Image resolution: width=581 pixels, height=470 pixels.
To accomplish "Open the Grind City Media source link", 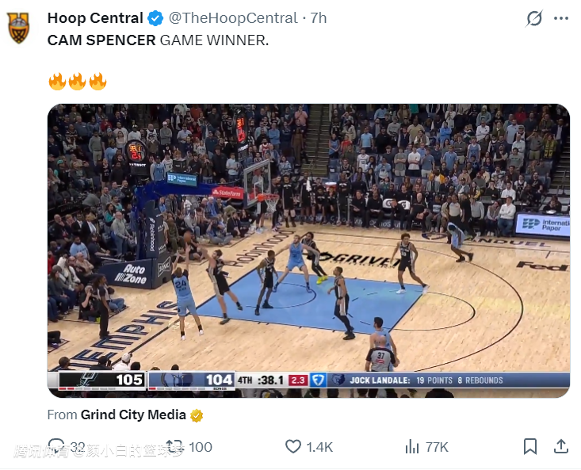I will 133,415.
